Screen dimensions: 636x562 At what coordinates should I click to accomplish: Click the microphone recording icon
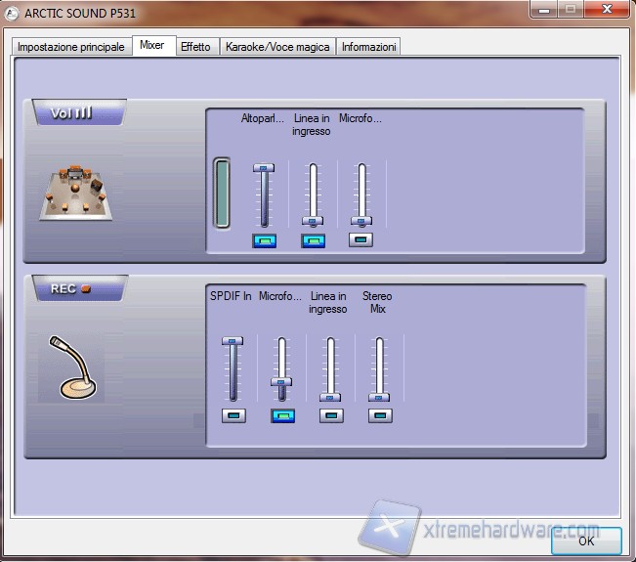[x=73, y=367]
